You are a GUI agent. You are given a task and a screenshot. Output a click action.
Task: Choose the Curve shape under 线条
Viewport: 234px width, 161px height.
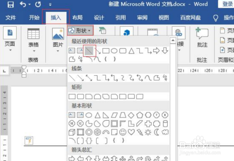[148, 78]
